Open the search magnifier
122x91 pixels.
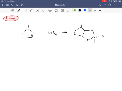coord(12,5)
